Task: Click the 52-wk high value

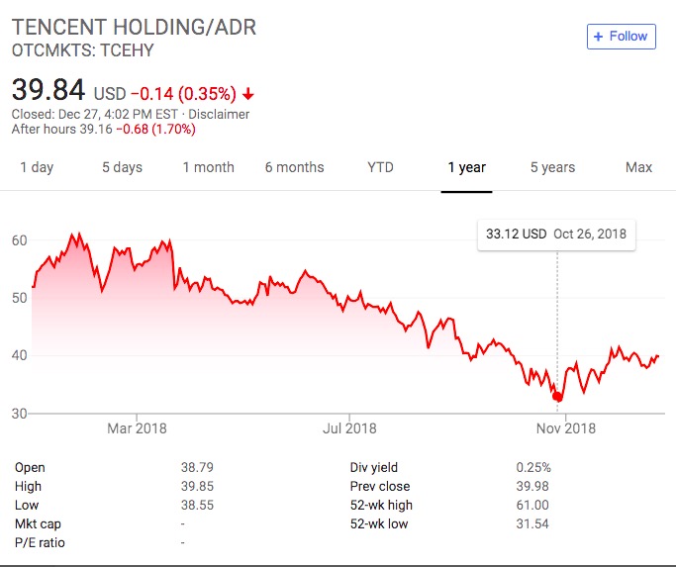Action: pyautogui.click(x=532, y=505)
